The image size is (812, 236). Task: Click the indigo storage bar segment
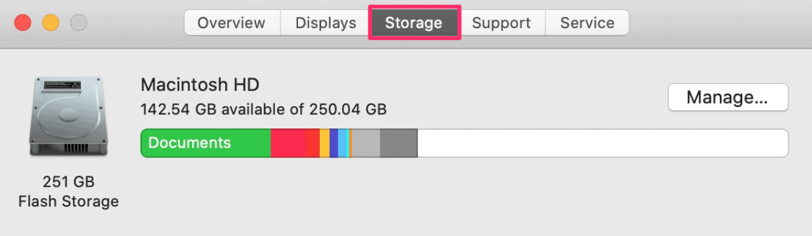(334, 143)
